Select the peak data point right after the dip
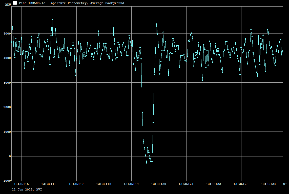This screenshot has width=289, height=194. click(156, 24)
